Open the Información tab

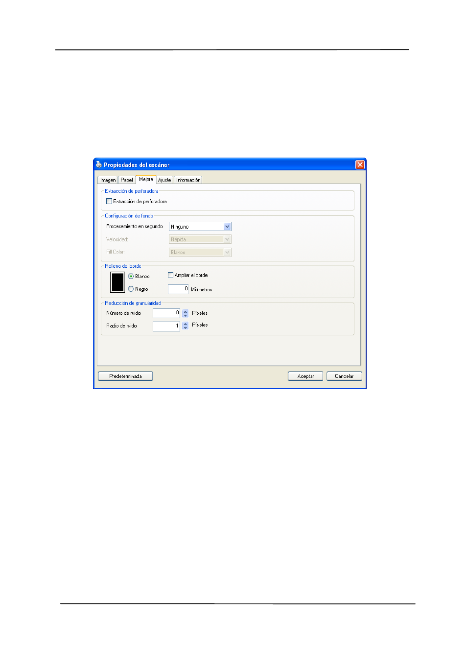click(188, 180)
